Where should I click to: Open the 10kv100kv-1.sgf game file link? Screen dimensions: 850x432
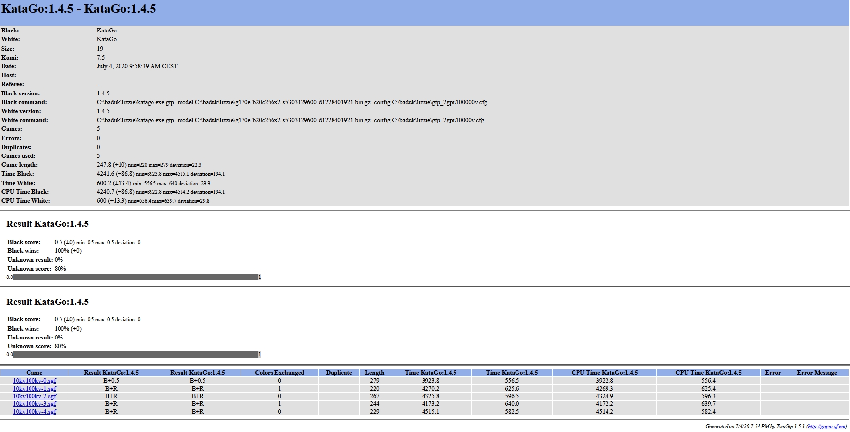(x=34, y=389)
